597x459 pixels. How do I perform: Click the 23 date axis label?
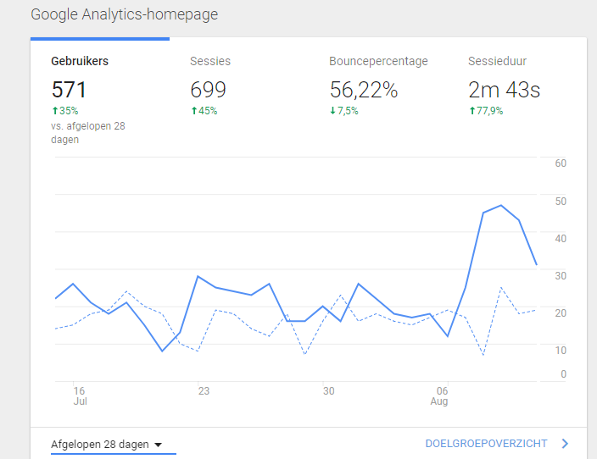(204, 391)
